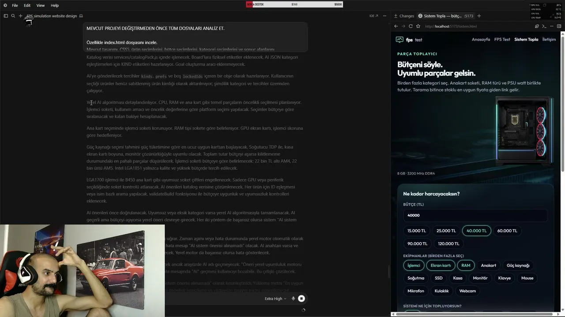Choose the 90.000 TL budget preset
This screenshot has height=317, width=565.
[417, 243]
